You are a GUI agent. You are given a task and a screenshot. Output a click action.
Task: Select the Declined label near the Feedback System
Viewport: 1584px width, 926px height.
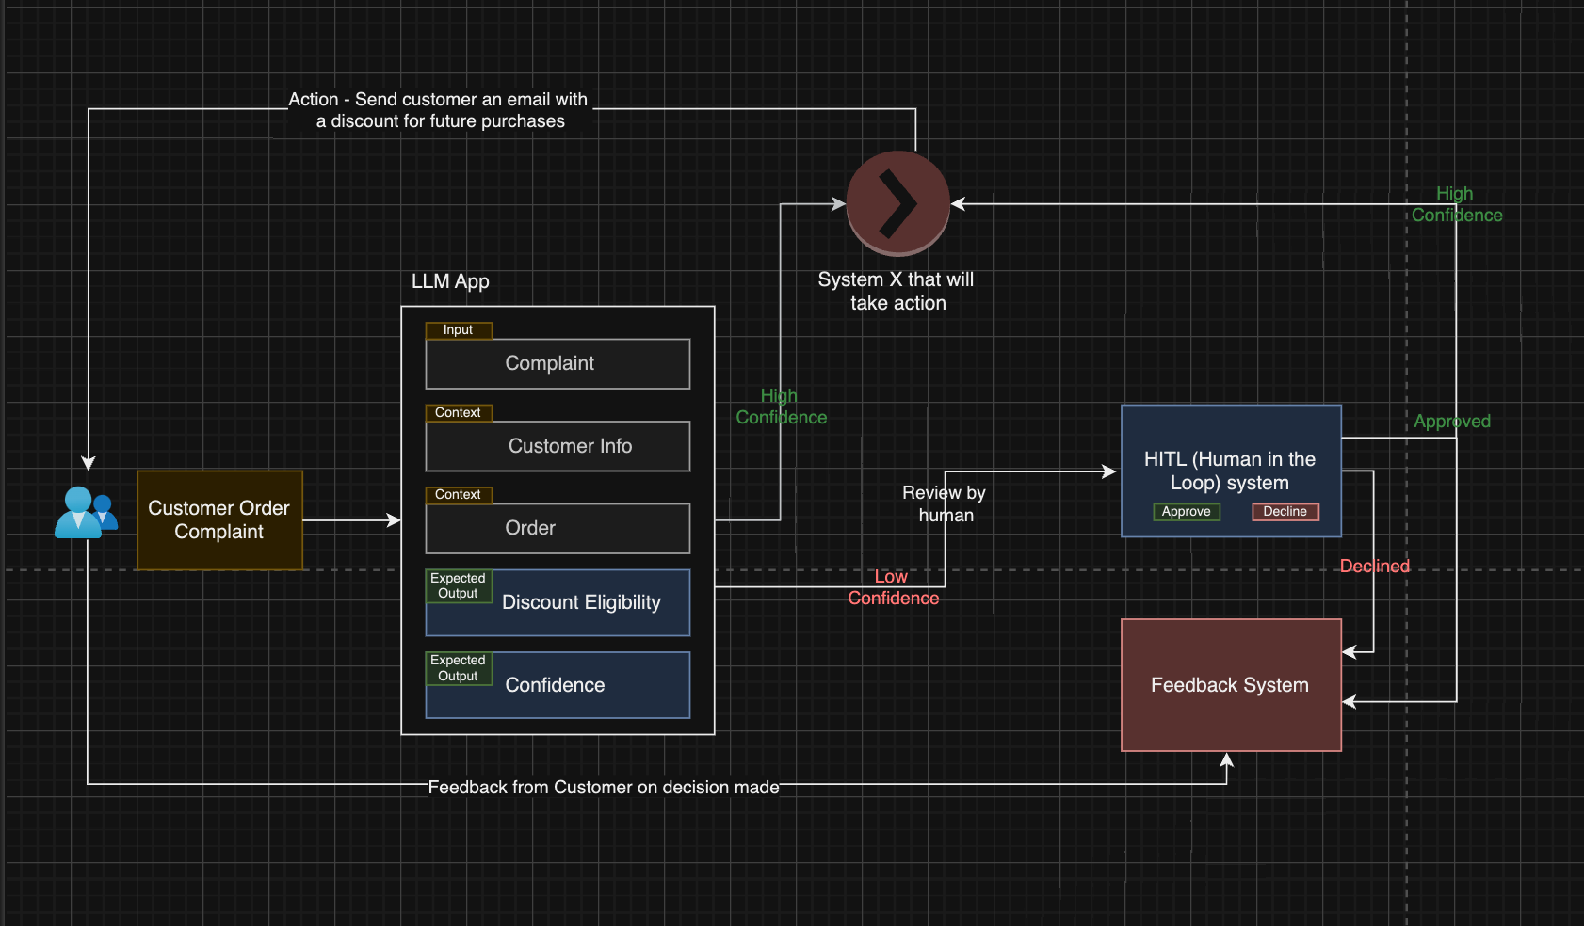coord(1374,566)
